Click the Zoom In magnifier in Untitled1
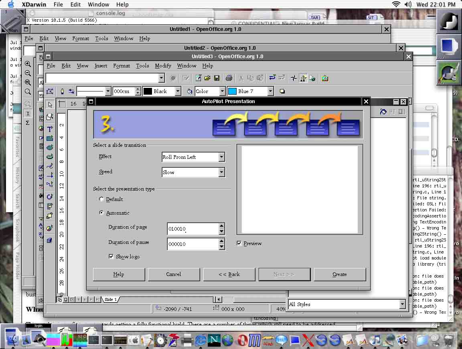Image resolution: width=462 pixels, height=349 pixels. click(x=28, y=64)
